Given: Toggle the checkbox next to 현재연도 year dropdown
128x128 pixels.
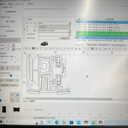Looking at the screenshot, I should 36,27.
